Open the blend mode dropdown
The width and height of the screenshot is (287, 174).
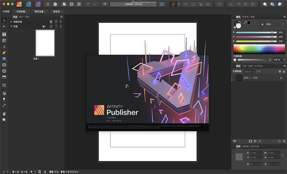[x=266, y=72]
